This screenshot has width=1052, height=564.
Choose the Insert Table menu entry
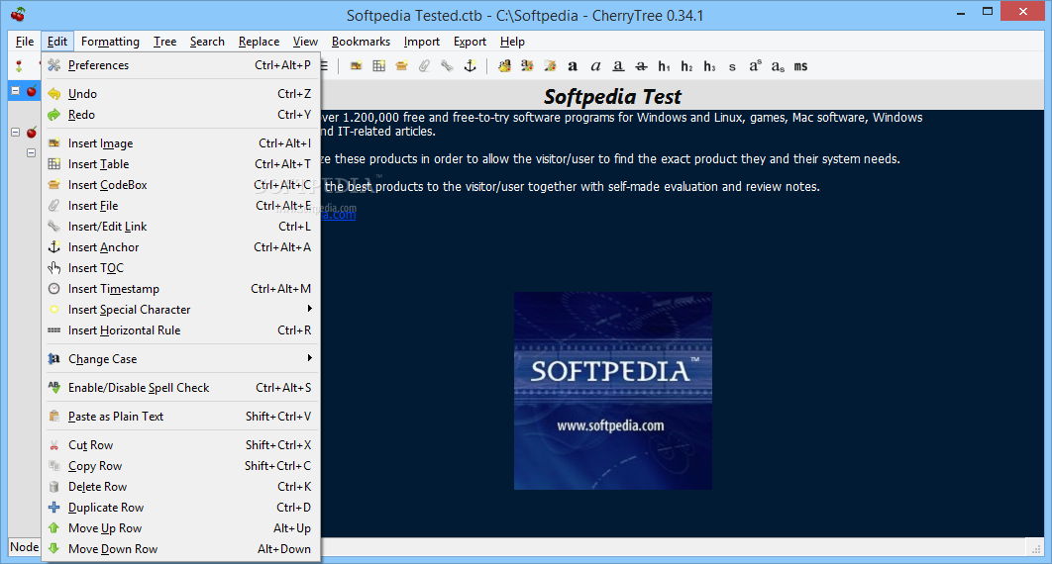point(181,164)
